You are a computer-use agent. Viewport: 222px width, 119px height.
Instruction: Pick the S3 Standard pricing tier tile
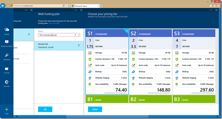194,62
